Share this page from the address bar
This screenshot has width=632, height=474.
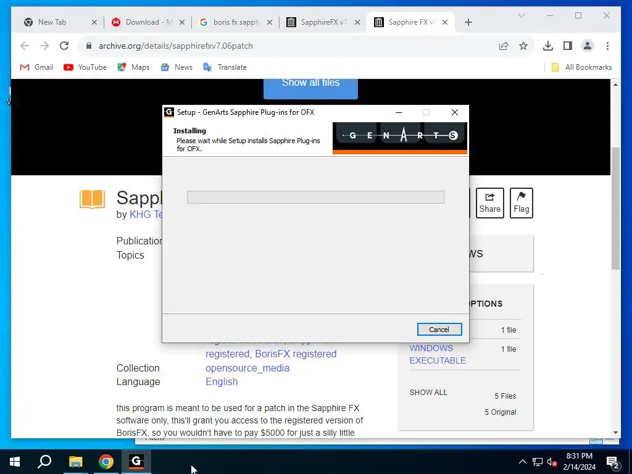click(x=504, y=46)
